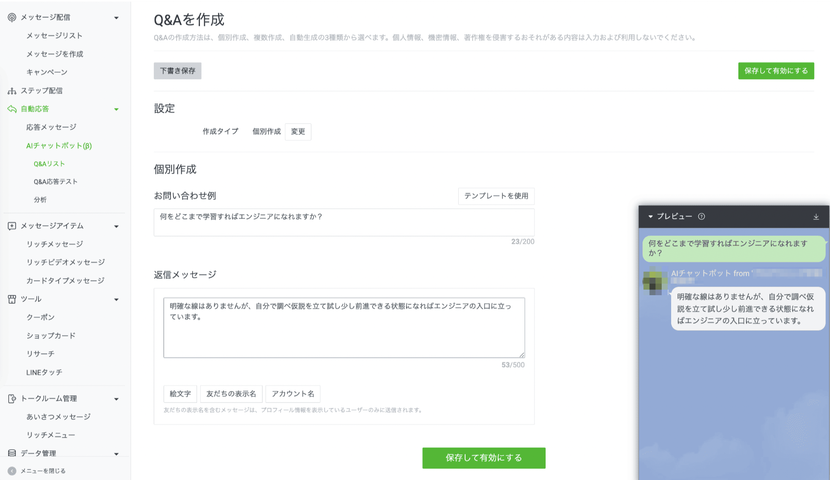Collapse the メッセージ配信 section chevron
Image resolution: width=830 pixels, height=480 pixels.
click(116, 17)
